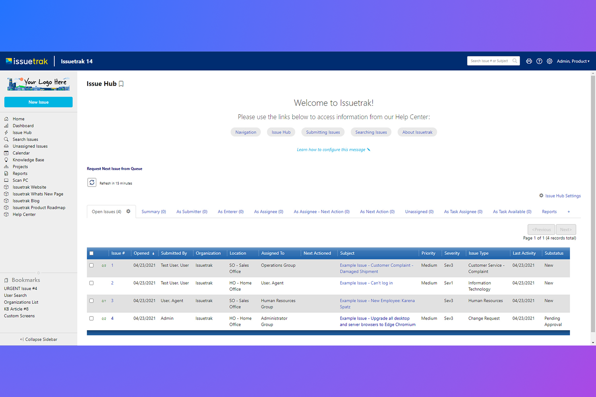Viewport: 596px width, 397px height.
Task: Open the Admin, Product user dropdown
Action: point(573,61)
